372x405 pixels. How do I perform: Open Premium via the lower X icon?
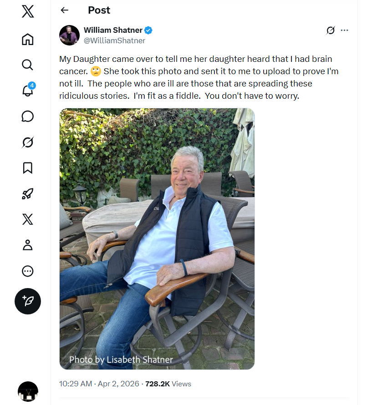pos(28,220)
